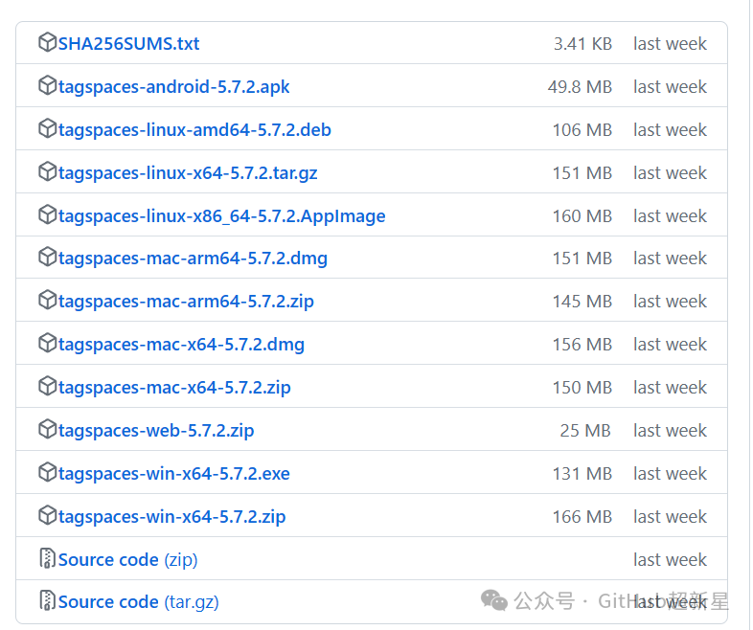This screenshot has height=630, width=753.
Task: Click package icon beside SHA256SUMS.txt
Action: pyautogui.click(x=47, y=42)
